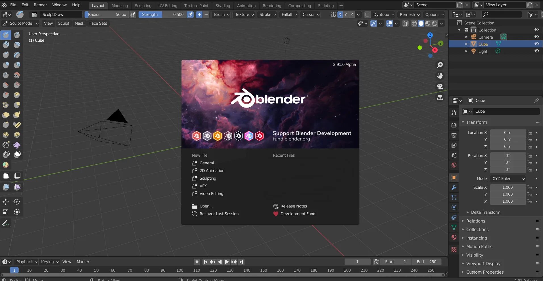Hide the Light in the outliner
Image resolution: width=543 pixels, height=281 pixels.
click(x=536, y=51)
